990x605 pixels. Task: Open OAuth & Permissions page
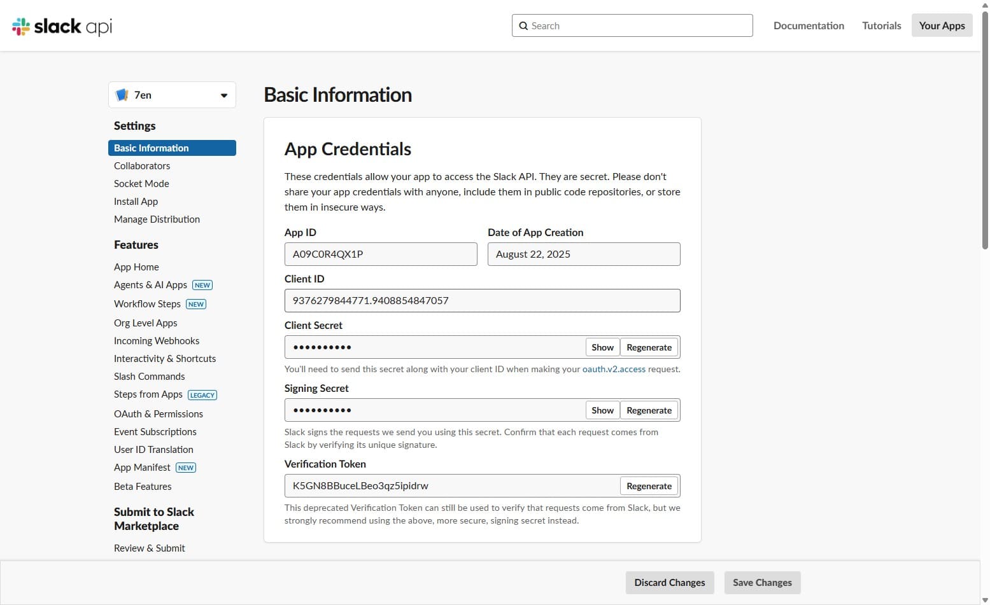159,414
